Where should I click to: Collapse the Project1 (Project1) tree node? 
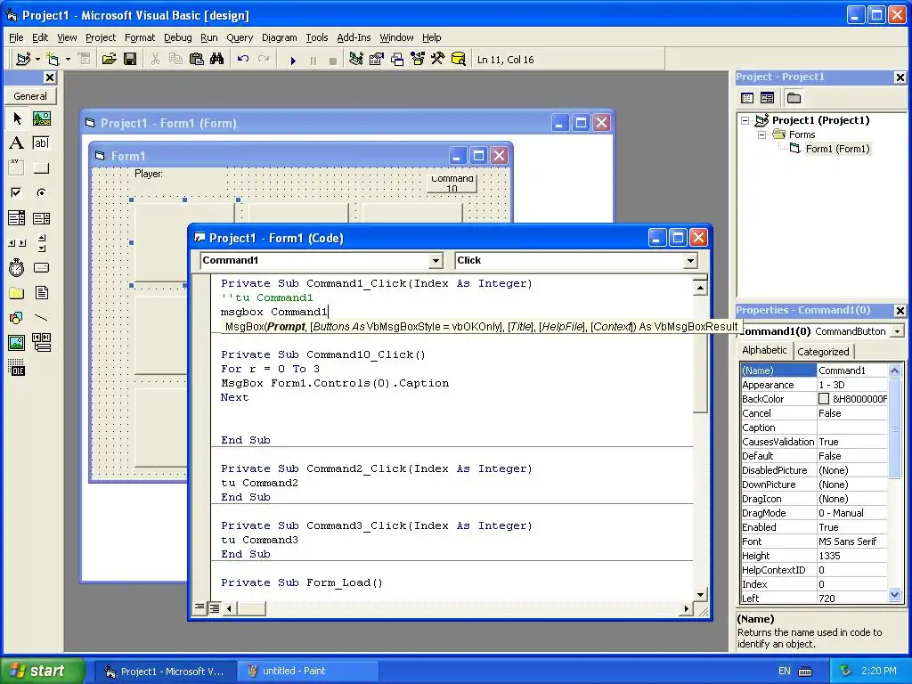tap(745, 120)
